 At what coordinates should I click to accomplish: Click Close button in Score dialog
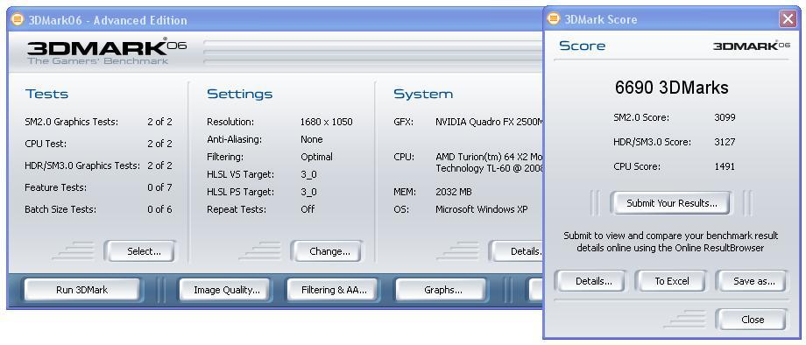tap(753, 320)
